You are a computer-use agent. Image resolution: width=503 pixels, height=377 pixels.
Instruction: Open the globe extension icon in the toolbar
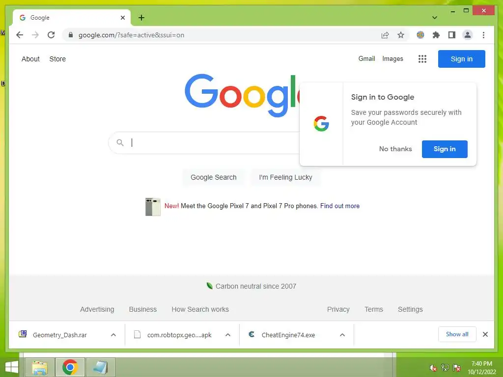(x=420, y=35)
